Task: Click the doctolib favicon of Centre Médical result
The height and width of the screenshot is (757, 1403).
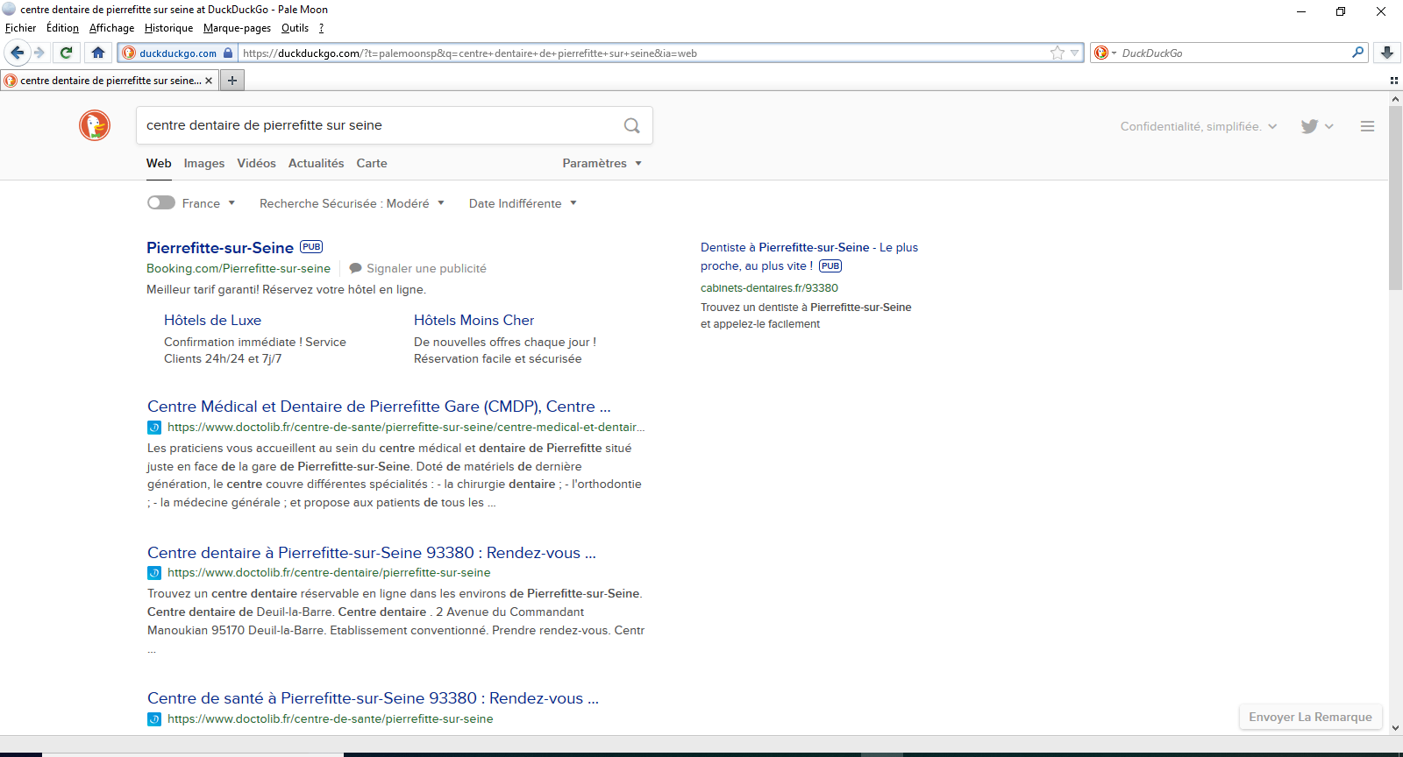Action: 154,428
